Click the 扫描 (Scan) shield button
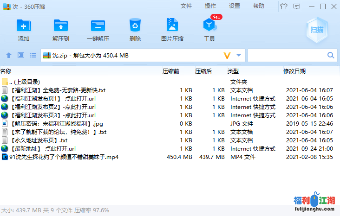This screenshot has height=216, width=340. 317,29
